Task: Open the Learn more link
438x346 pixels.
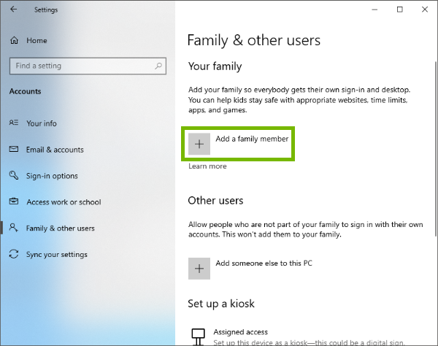Action: click(x=207, y=166)
